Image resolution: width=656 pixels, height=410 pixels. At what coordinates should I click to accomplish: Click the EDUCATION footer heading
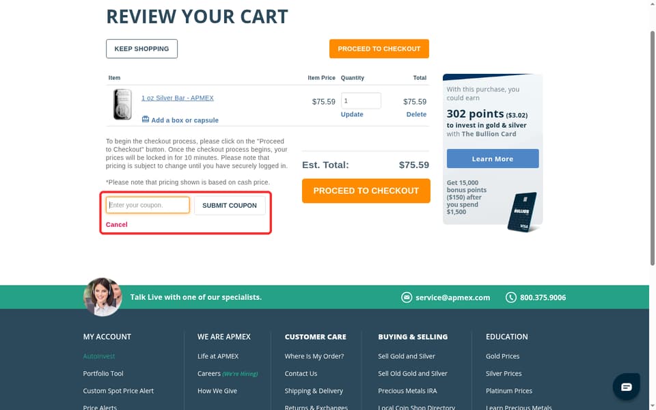(506, 337)
